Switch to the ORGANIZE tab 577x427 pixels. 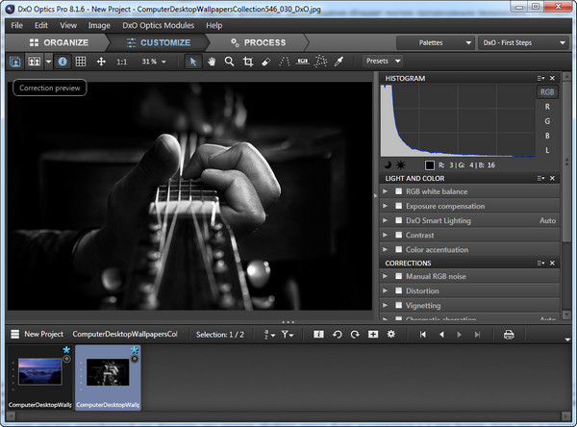coord(59,42)
